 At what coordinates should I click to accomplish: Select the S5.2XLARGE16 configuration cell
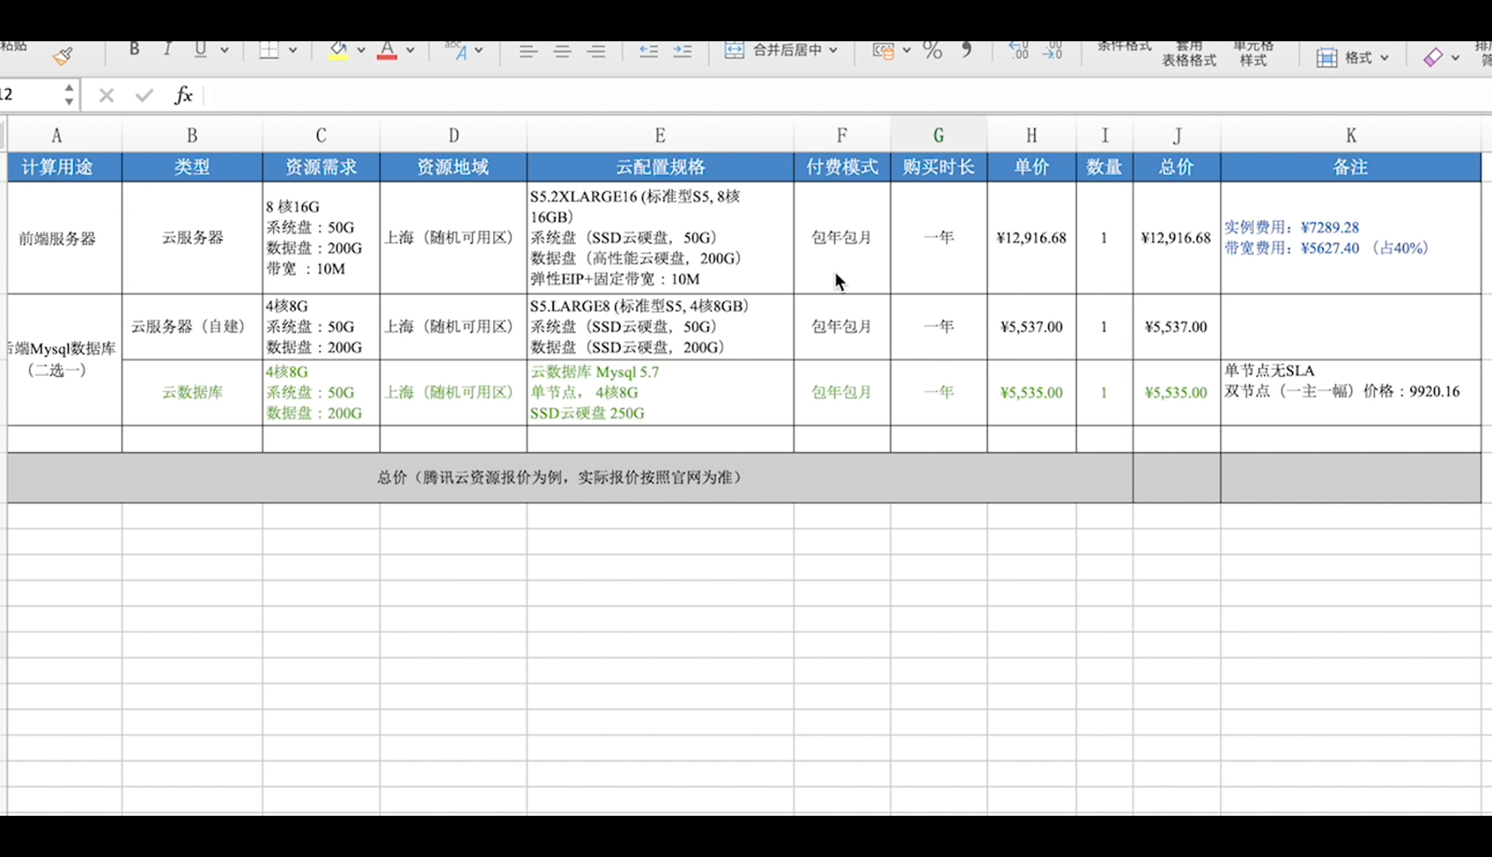[660, 238]
